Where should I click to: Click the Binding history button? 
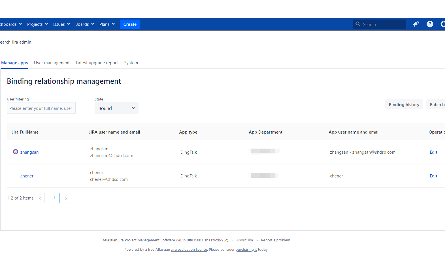coord(404,105)
